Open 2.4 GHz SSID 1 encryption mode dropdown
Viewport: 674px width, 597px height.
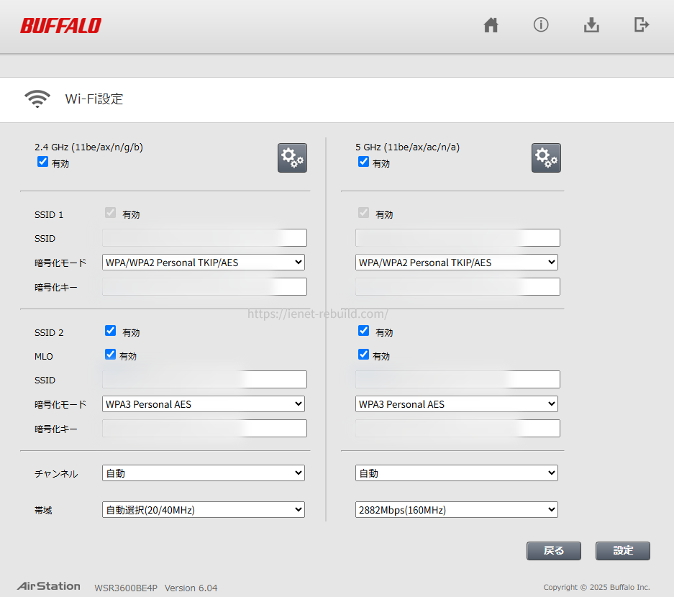click(x=204, y=263)
